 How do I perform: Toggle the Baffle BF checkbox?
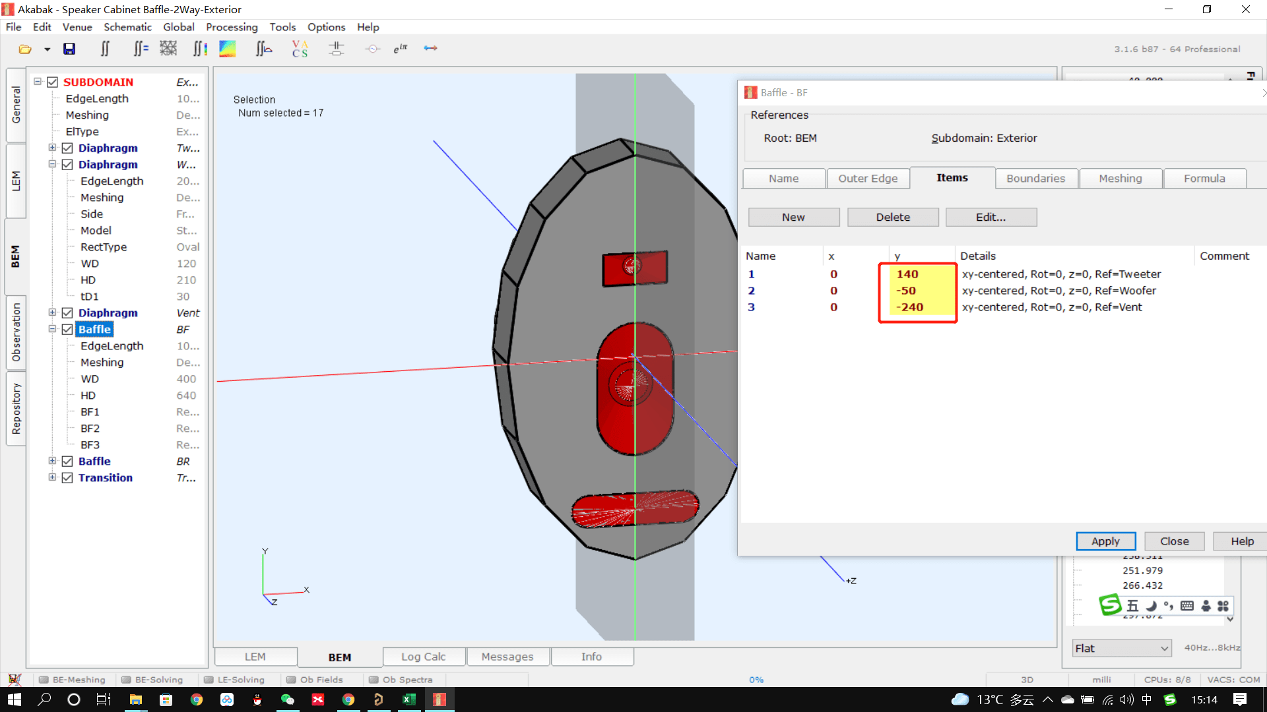[x=67, y=330]
